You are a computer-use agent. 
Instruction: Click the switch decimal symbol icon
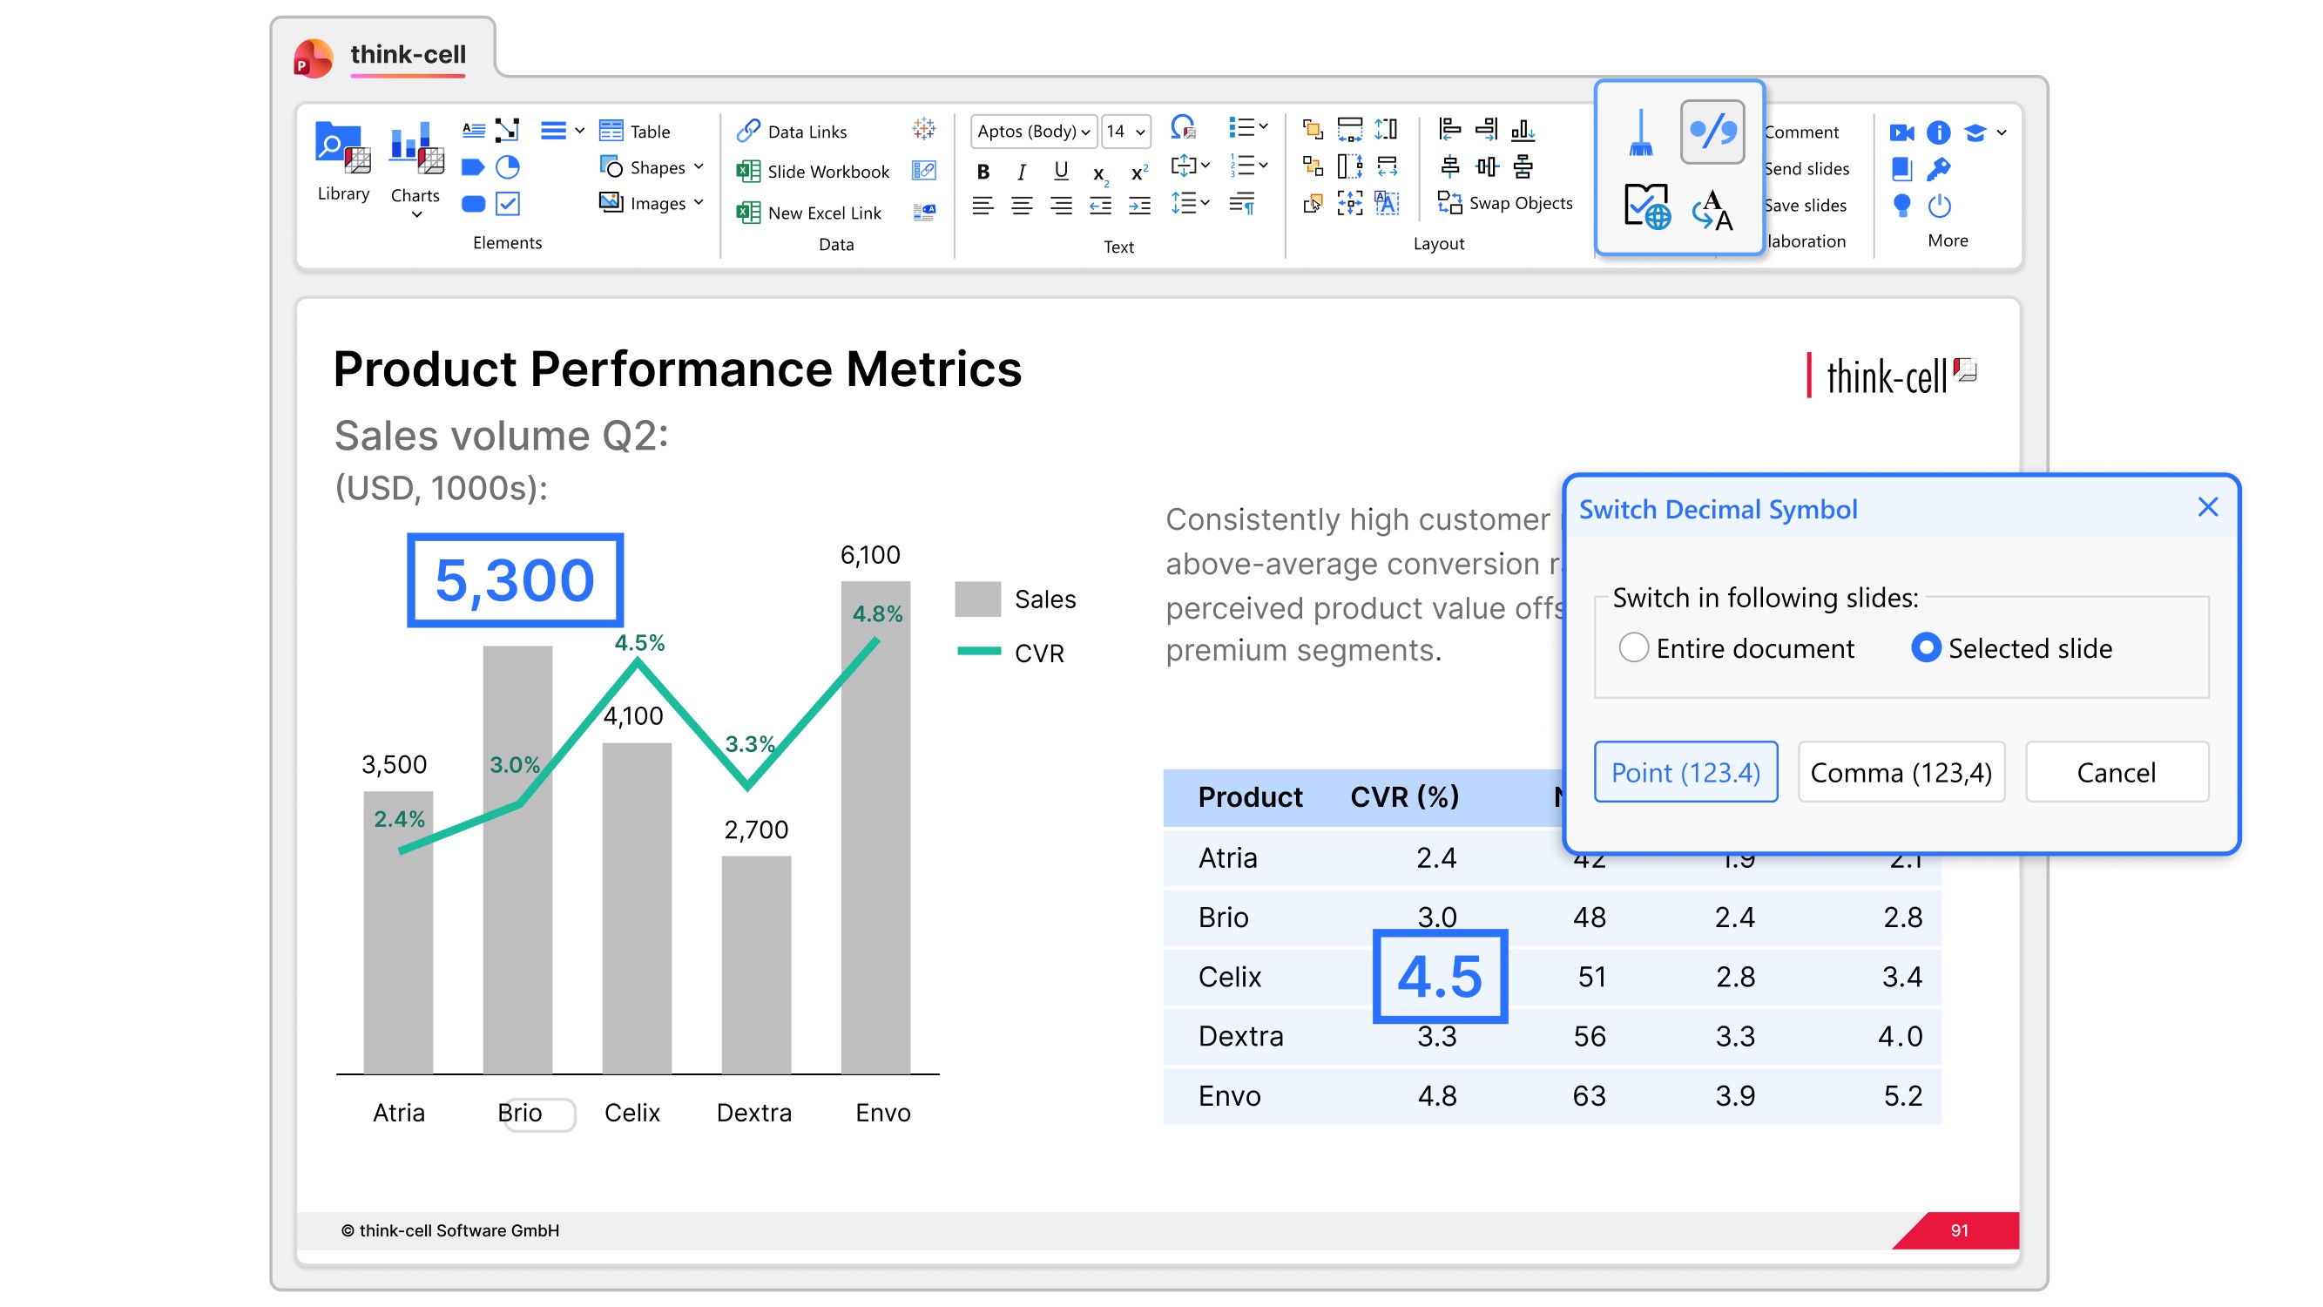tap(1712, 132)
